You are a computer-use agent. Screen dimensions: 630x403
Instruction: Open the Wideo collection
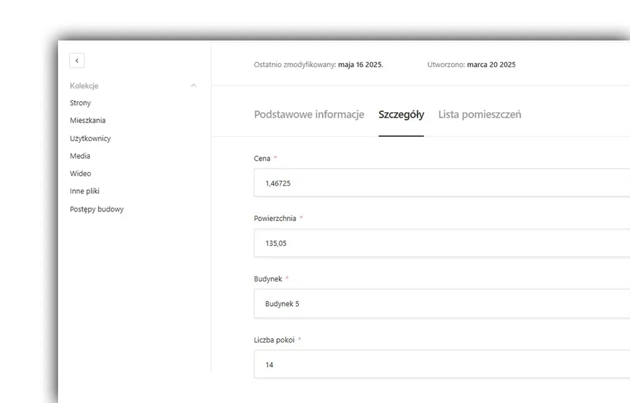point(80,173)
